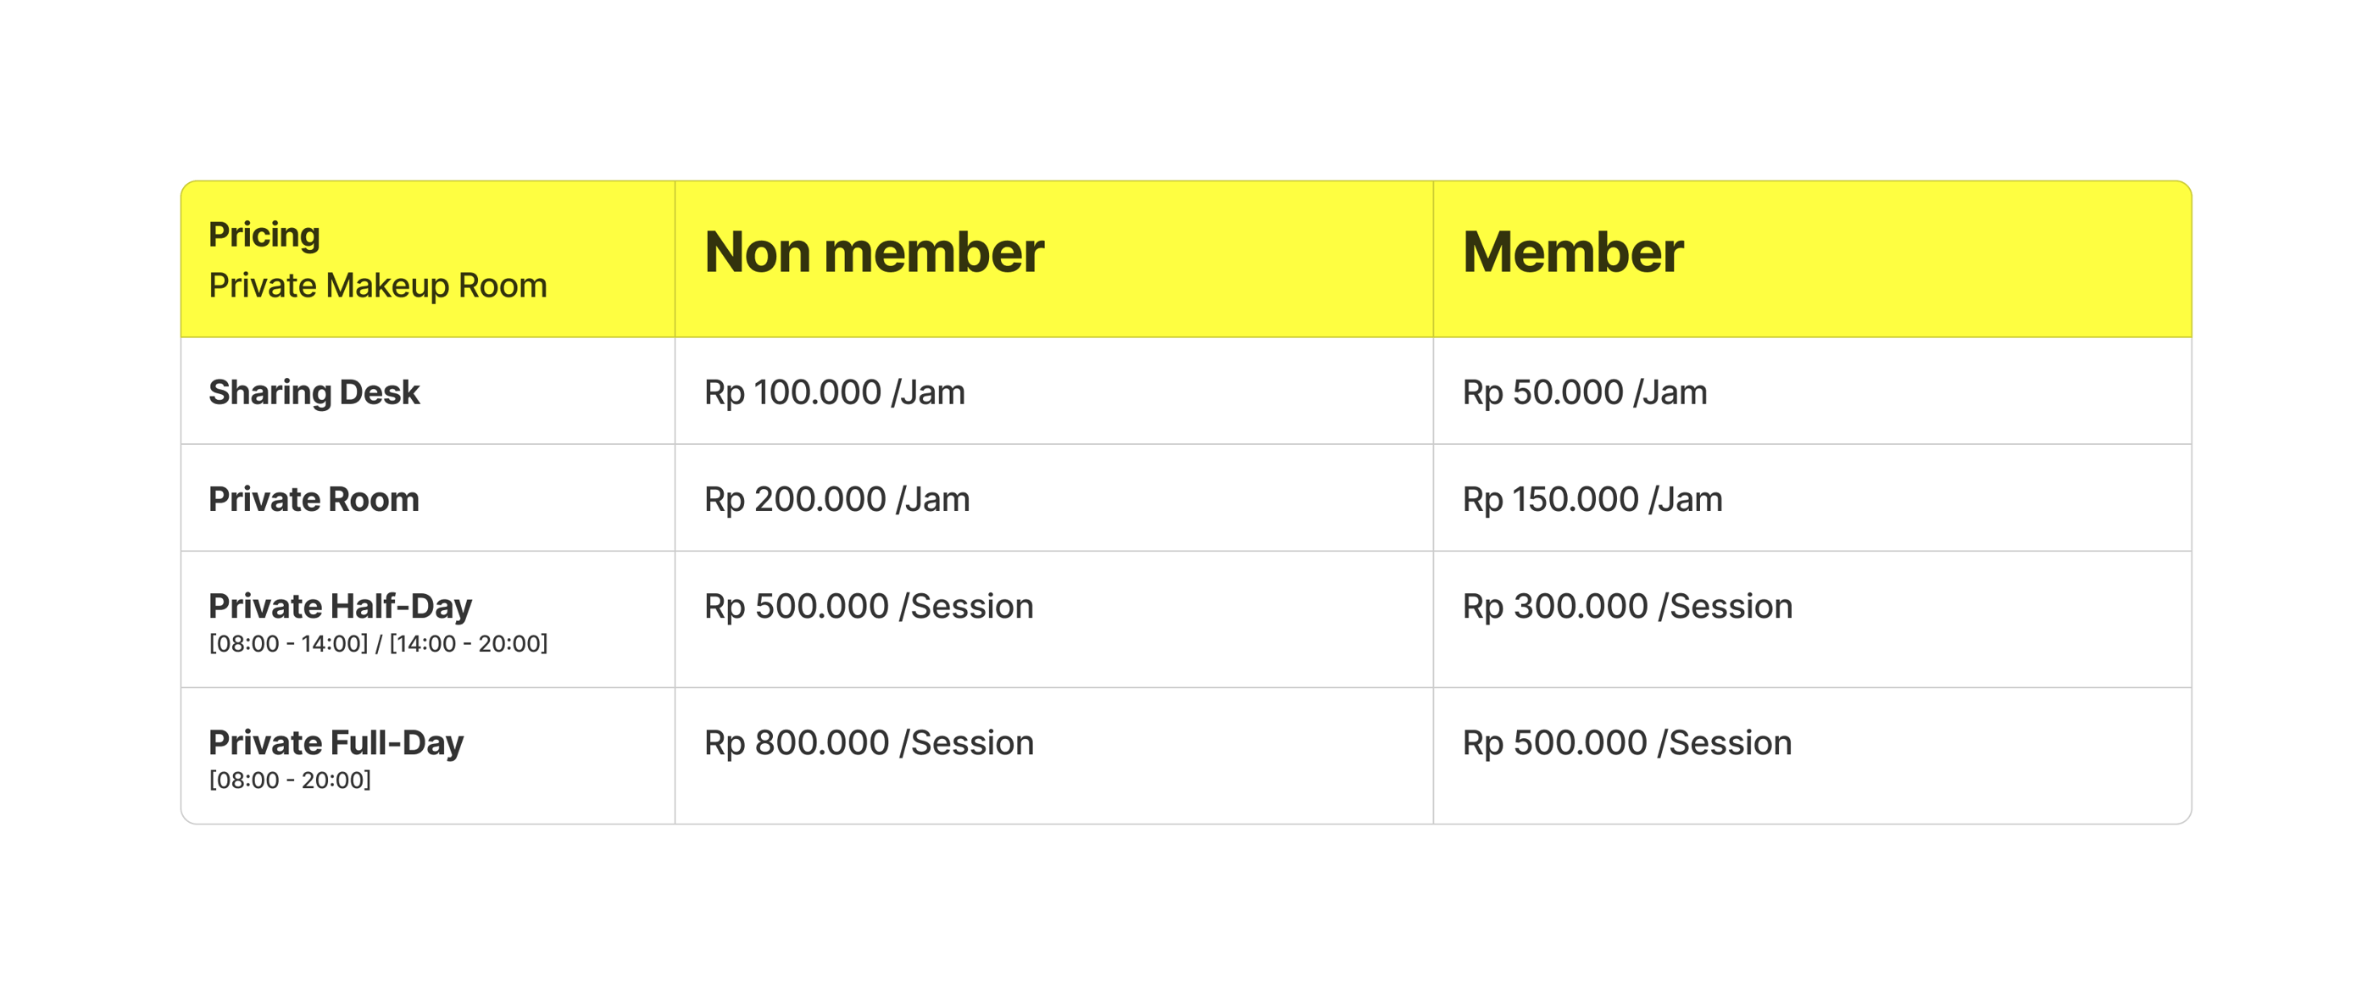This screenshot has height=1005, width=2373.
Task: Click the Rp 150.000 /Jam member price
Action: (1592, 499)
